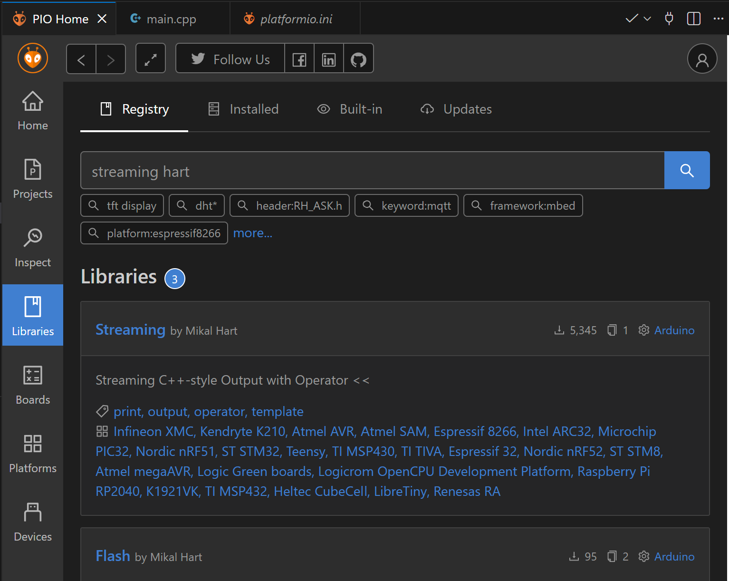Viewport: 729px width, 581px height.
Task: Click the 'operator' keyword tag
Action: 219,412
